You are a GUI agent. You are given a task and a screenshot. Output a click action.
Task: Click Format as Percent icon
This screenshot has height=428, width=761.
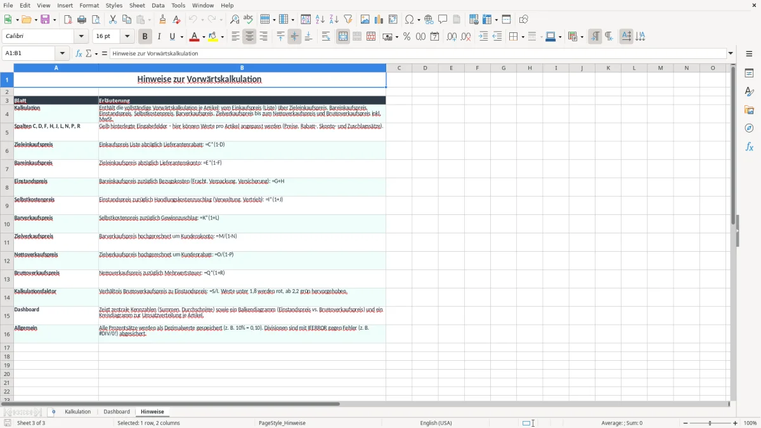407,37
